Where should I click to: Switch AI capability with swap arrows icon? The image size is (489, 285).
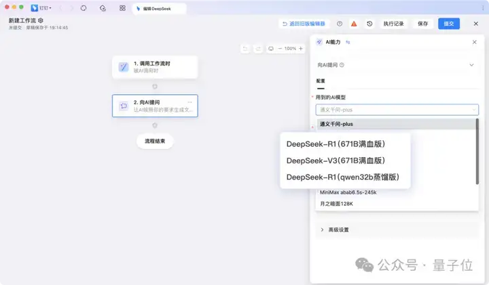348,42
